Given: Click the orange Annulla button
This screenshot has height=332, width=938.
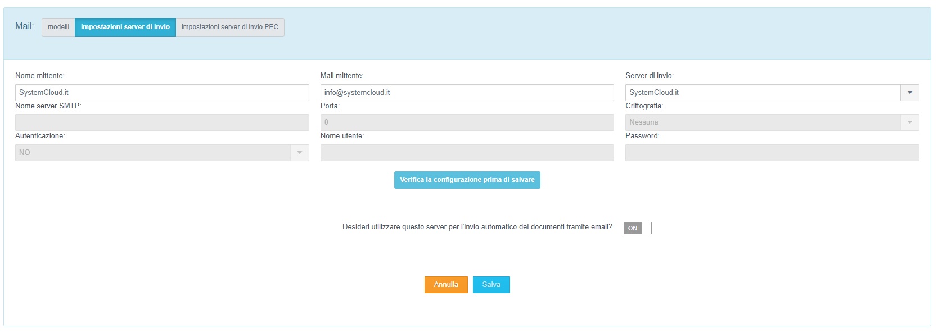Looking at the screenshot, I should (x=446, y=285).
